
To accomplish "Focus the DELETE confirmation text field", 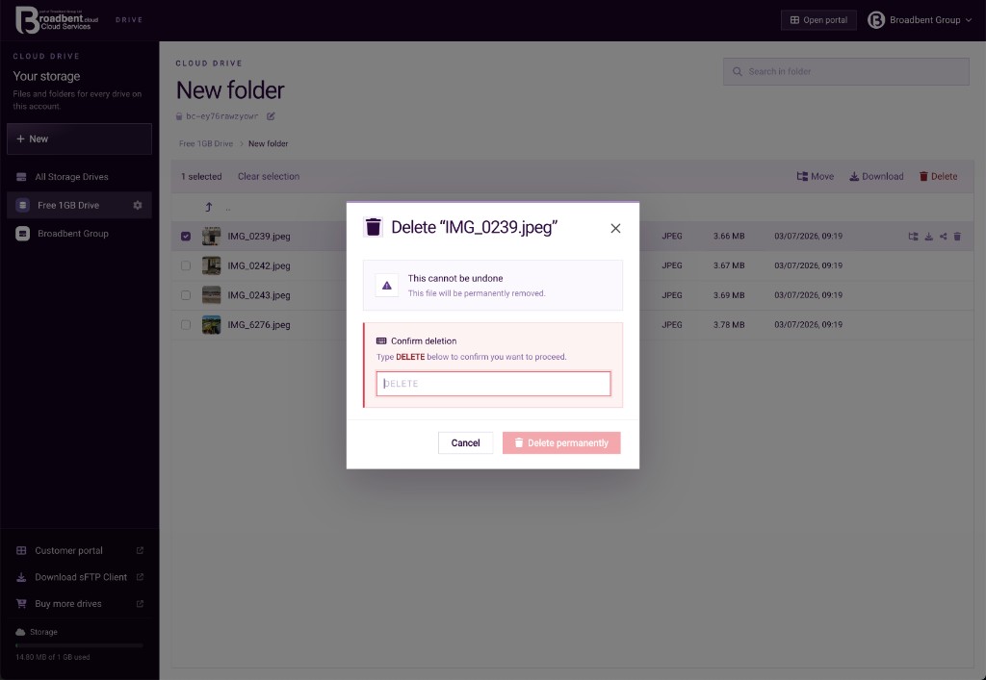I will click(x=494, y=384).
